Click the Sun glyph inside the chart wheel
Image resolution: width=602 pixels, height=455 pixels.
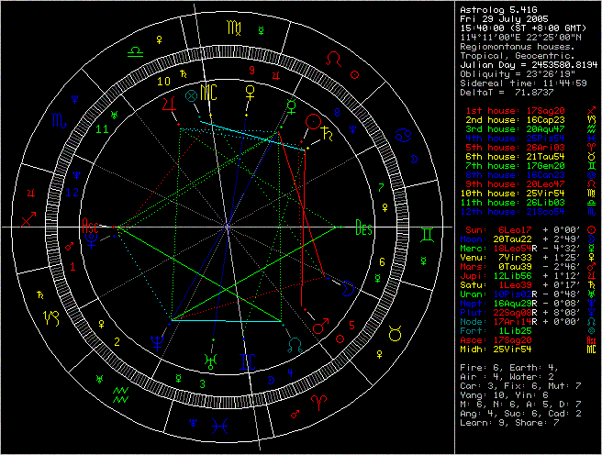pos(313,121)
